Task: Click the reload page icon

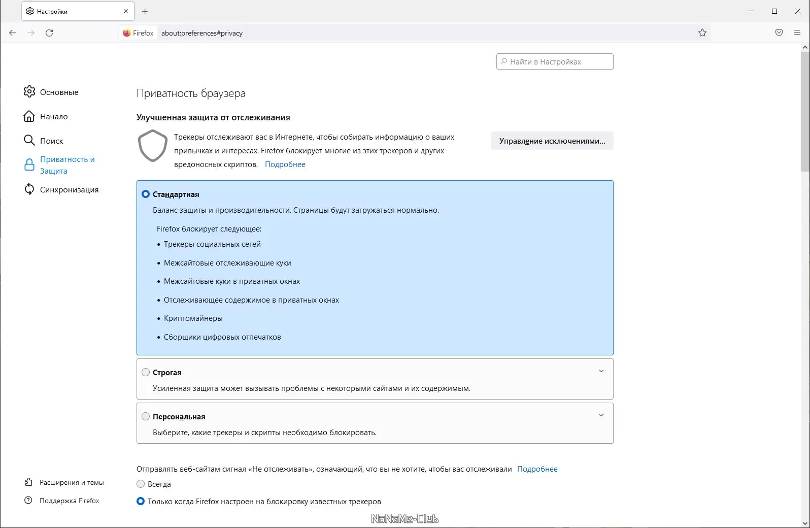Action: click(49, 33)
